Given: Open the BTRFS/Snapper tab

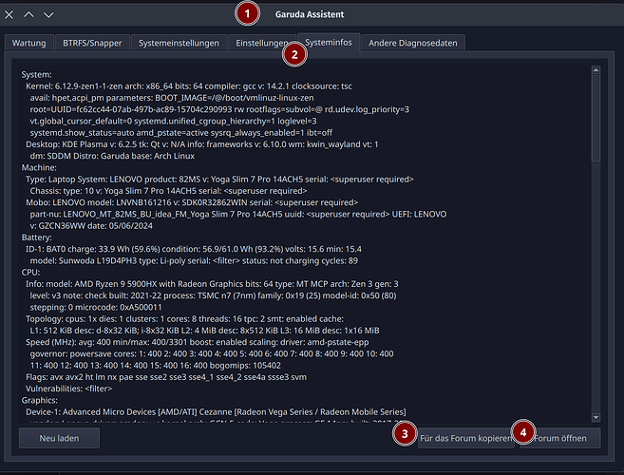Looking at the screenshot, I should tap(92, 43).
